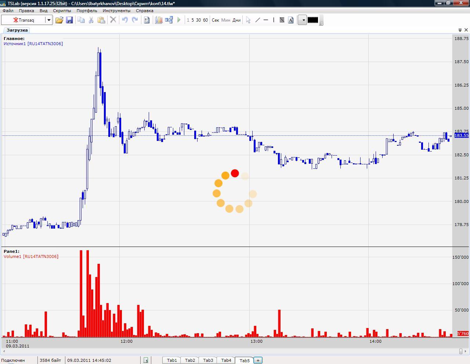The image size is (470, 364).
Task: Set the interval to 5
Action: pyautogui.click(x=192, y=20)
